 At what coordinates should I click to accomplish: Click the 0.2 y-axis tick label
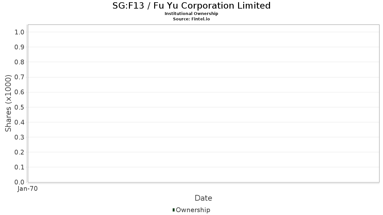[19, 152]
